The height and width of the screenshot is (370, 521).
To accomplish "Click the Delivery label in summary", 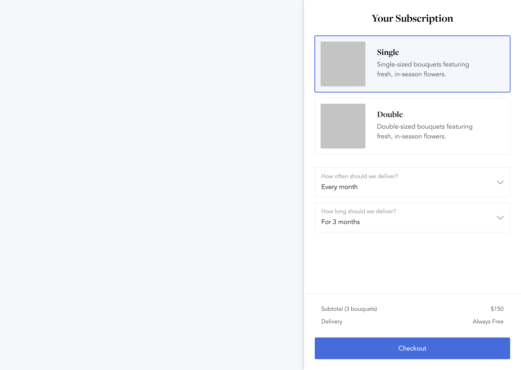I will tap(332, 322).
